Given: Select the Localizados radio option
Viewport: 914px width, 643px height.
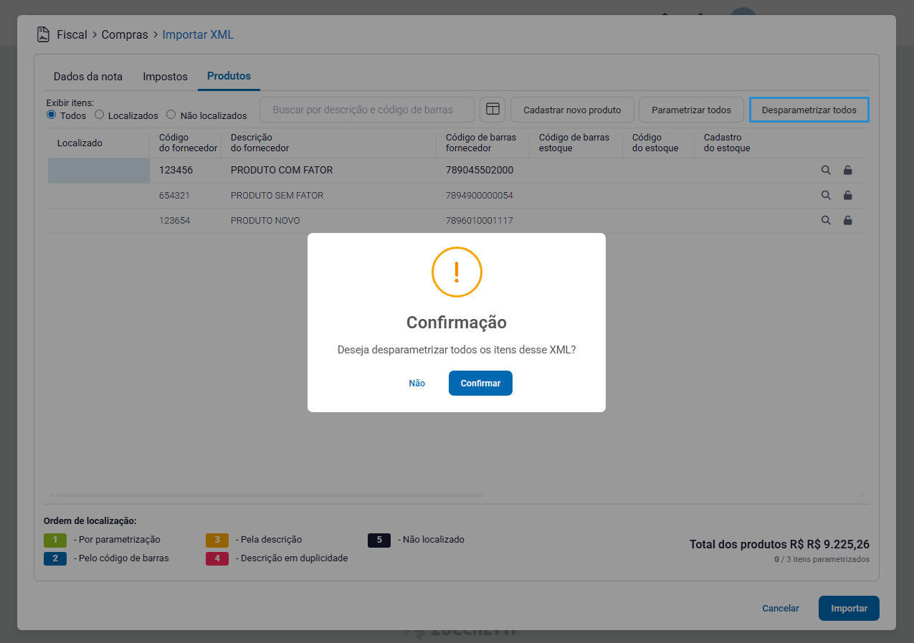Looking at the screenshot, I should coord(100,115).
